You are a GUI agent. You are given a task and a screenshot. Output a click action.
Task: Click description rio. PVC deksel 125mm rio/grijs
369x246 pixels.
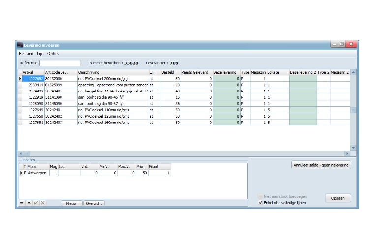(113, 116)
